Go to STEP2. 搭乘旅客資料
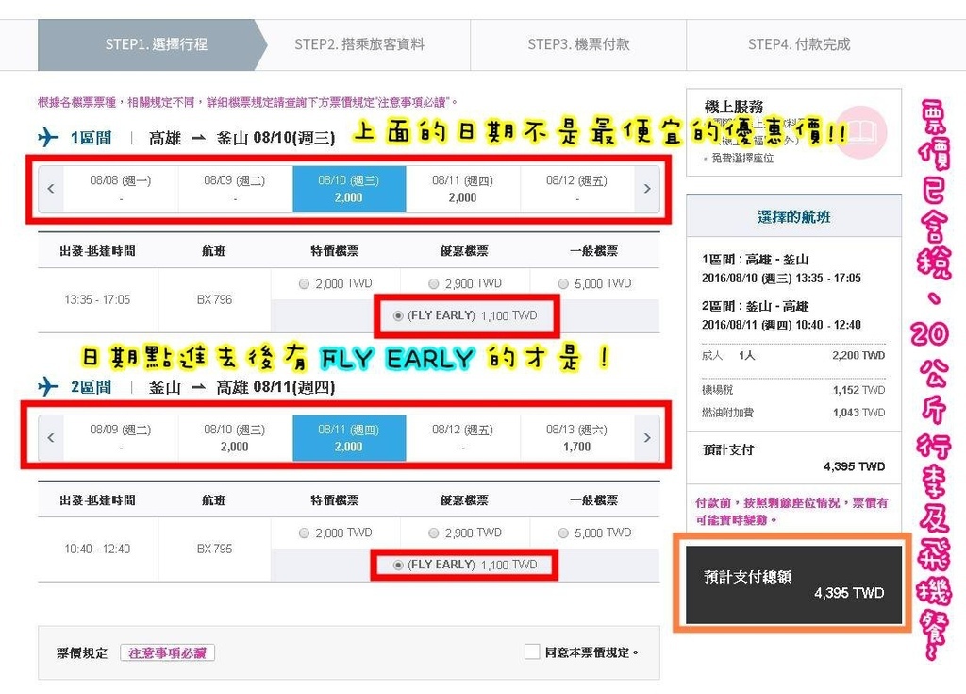Image resolution: width=966 pixels, height=694 pixels. click(359, 44)
